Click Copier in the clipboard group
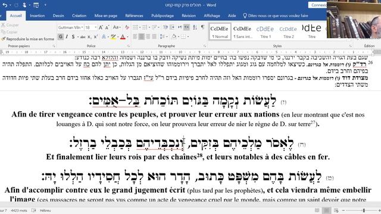 point(10,32)
